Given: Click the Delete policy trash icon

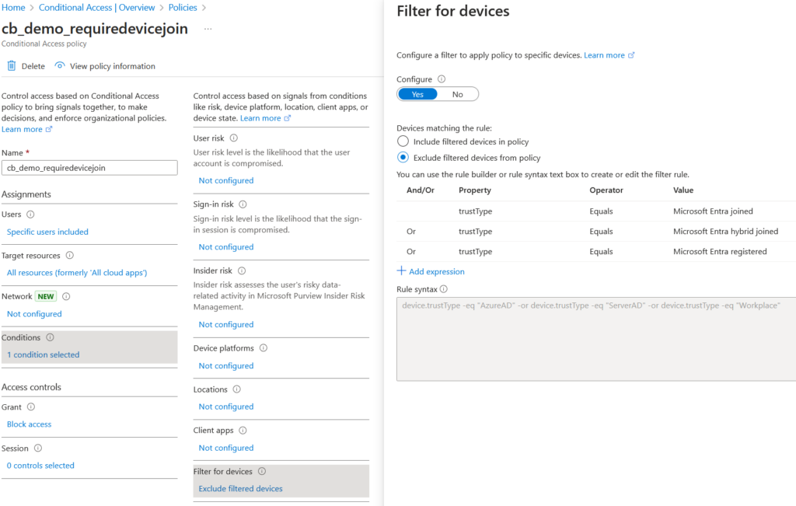Looking at the screenshot, I should coord(13,65).
